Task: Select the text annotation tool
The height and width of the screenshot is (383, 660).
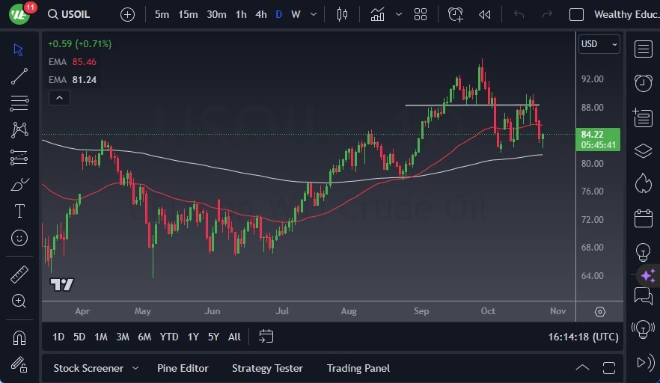Action: tap(19, 211)
